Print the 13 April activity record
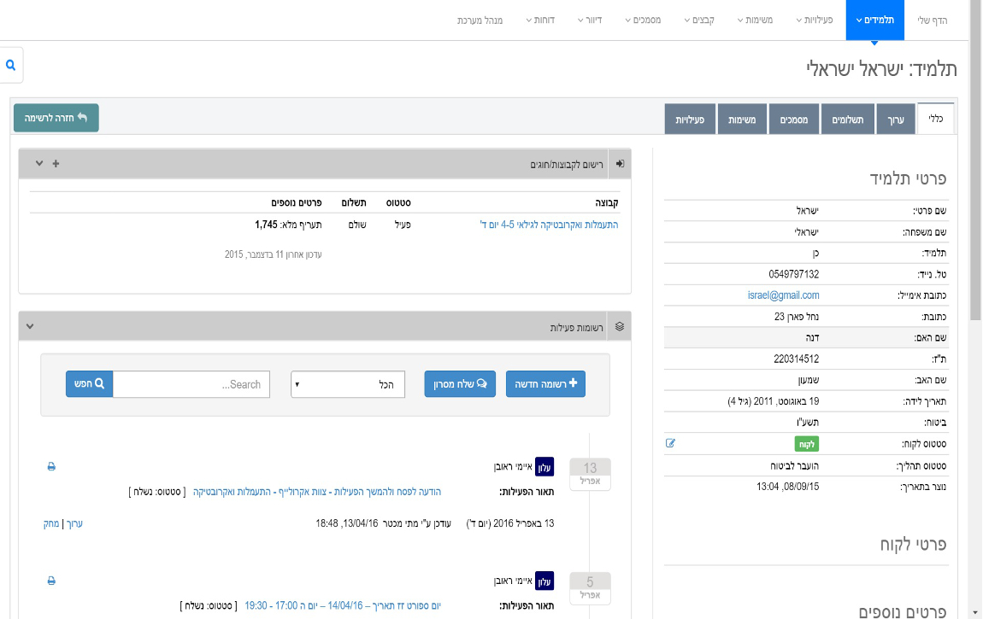 tap(51, 467)
